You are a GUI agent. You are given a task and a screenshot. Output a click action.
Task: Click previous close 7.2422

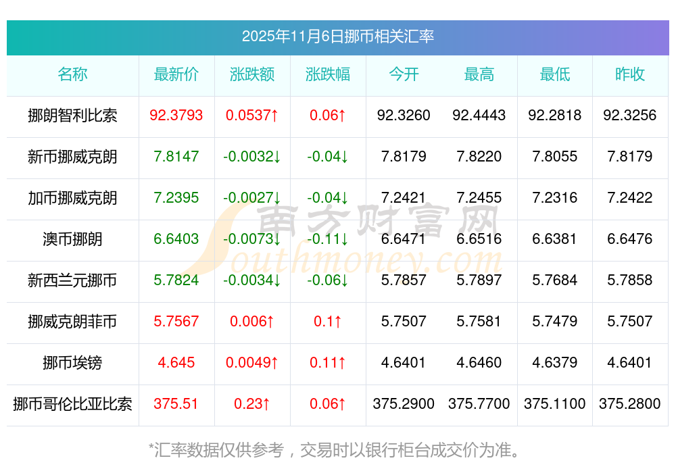point(630,198)
